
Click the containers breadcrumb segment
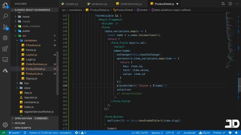click(x=75, y=10)
